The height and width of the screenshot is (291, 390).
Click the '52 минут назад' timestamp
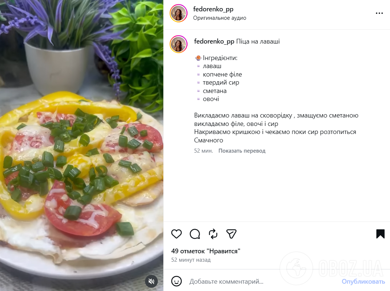click(x=191, y=260)
